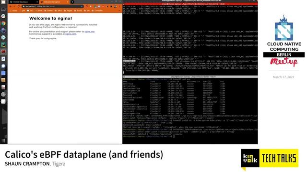
Task: Go back in the browser
Action: [x=11, y=6]
